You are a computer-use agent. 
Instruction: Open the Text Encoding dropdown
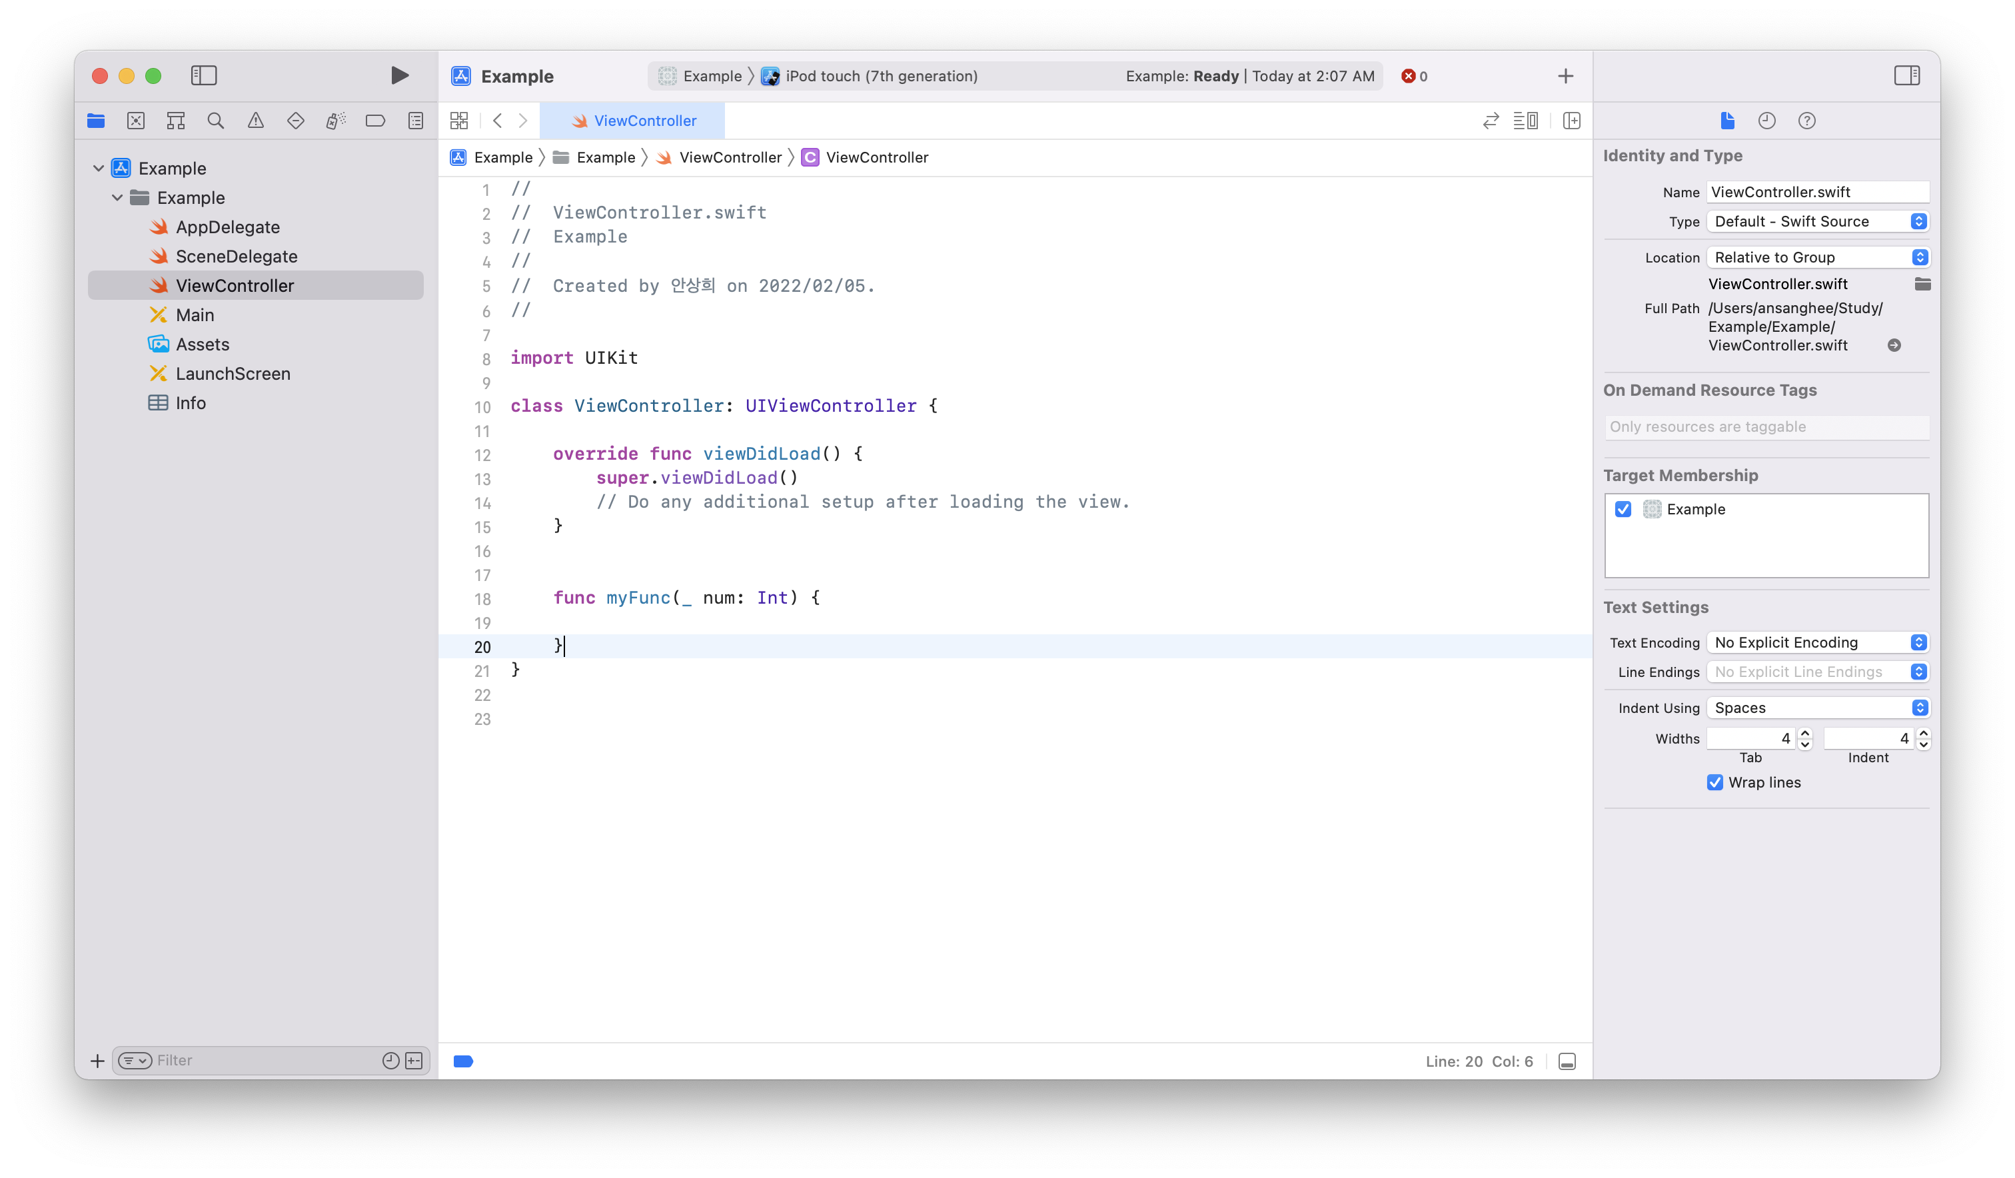(x=1816, y=642)
